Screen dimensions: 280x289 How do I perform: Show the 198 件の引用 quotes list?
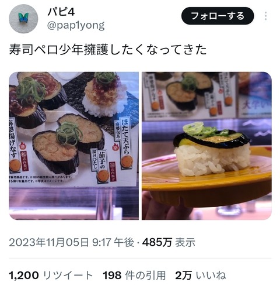(x=134, y=276)
